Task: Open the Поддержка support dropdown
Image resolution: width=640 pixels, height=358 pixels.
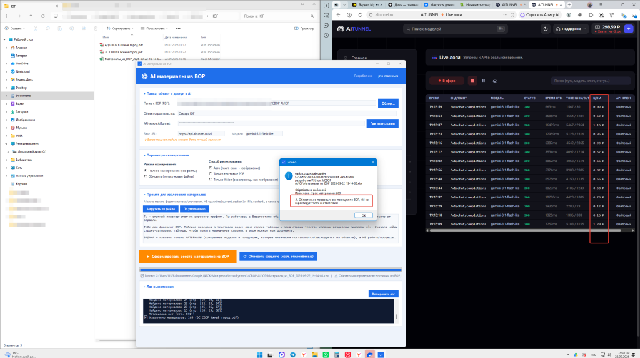Action: pos(571,29)
